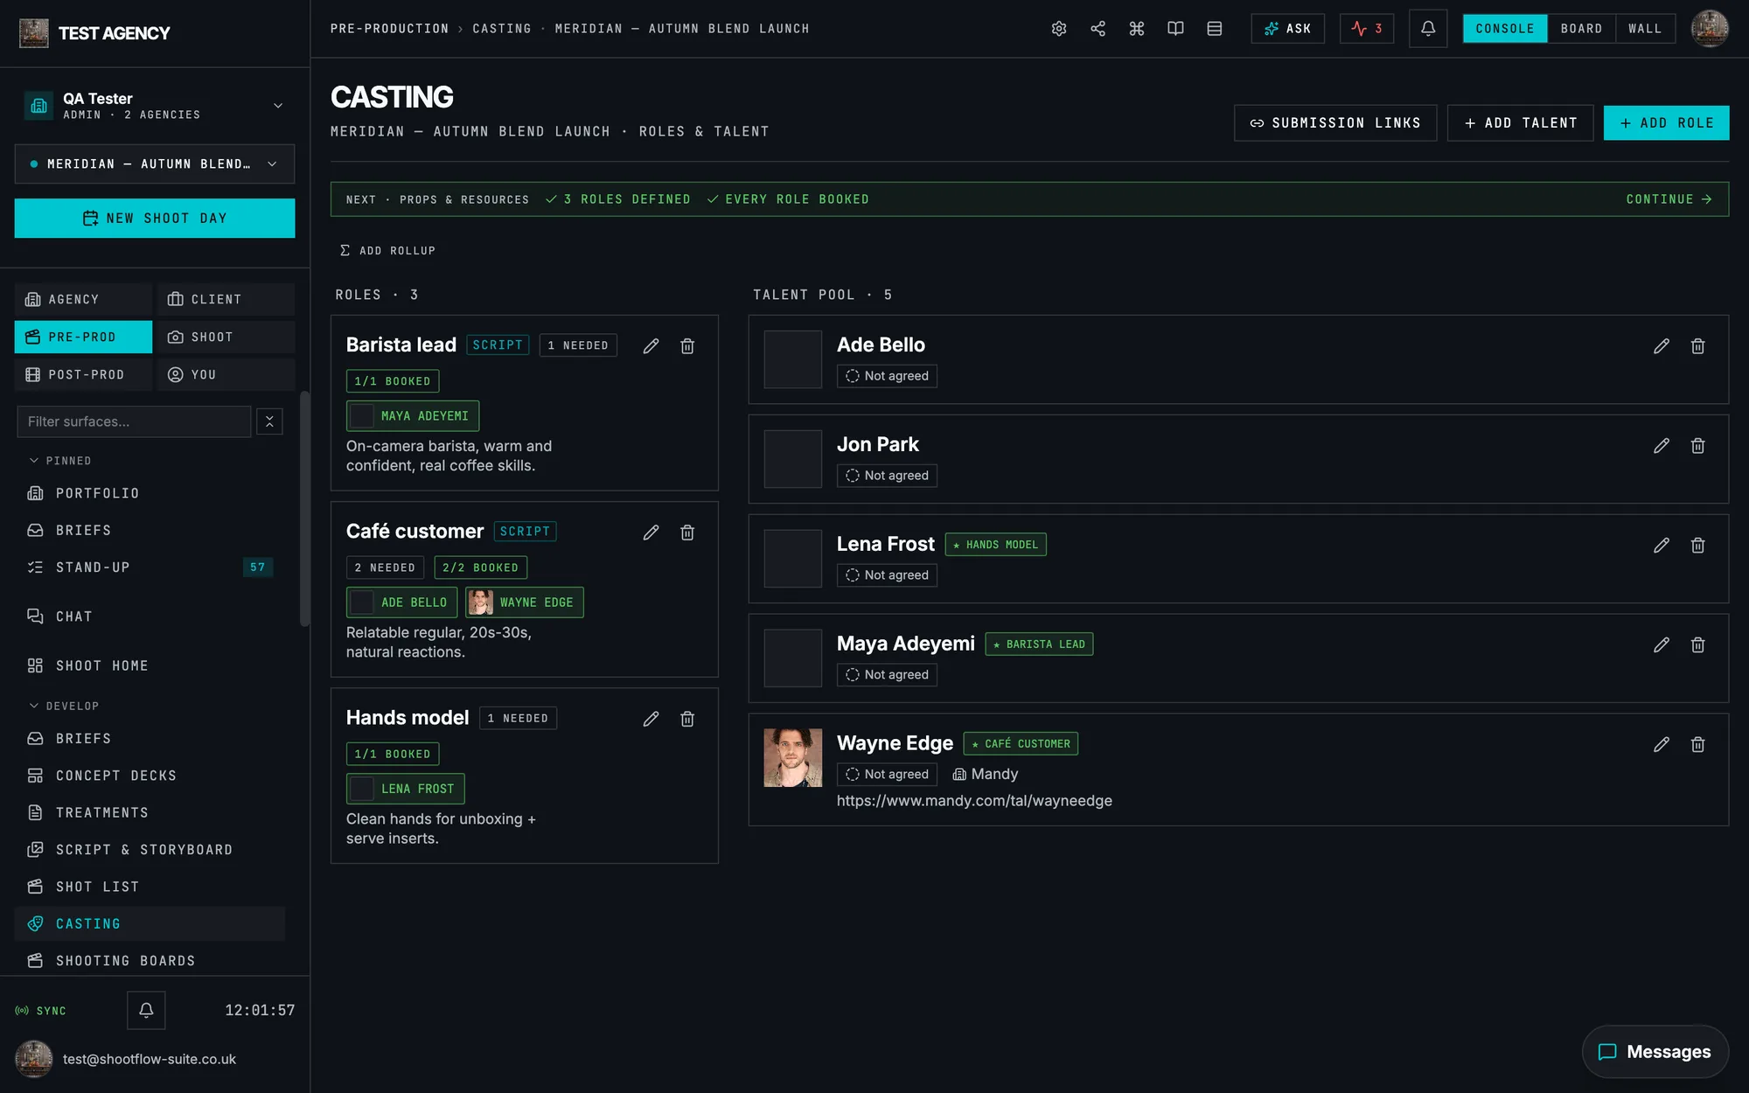Open Wayne Edge mandy.com profile link
This screenshot has width=1749, height=1093.
(x=974, y=801)
